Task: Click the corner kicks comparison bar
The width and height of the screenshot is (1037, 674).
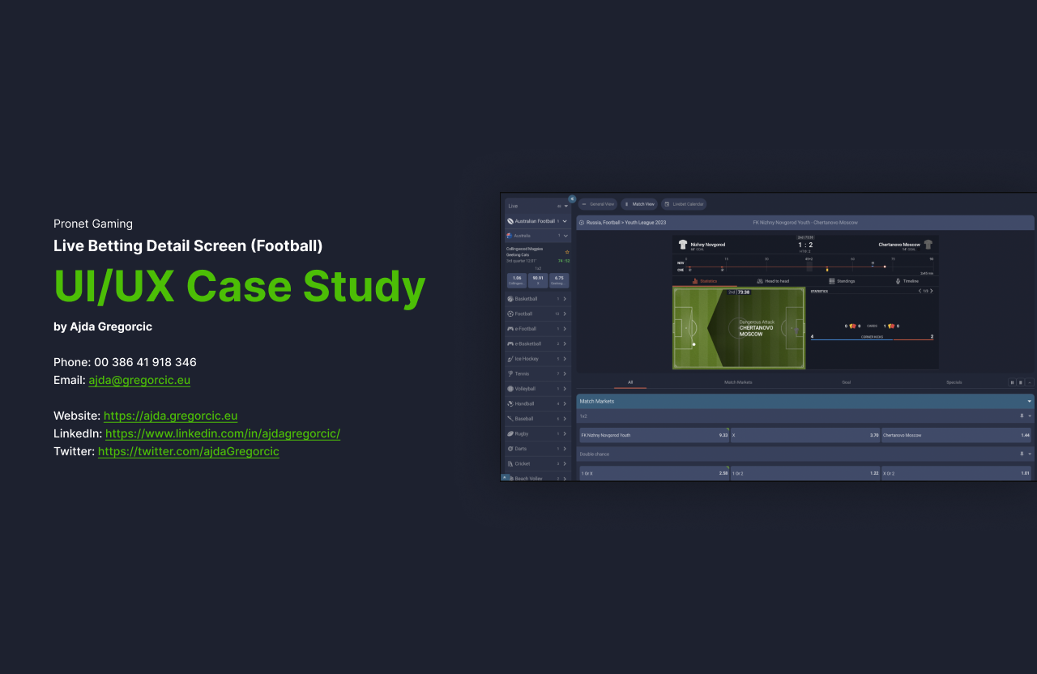Action: pyautogui.click(x=872, y=338)
